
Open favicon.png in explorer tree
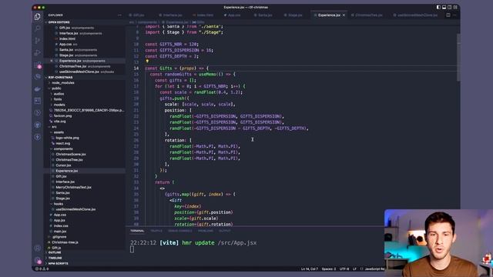[x=62, y=116]
